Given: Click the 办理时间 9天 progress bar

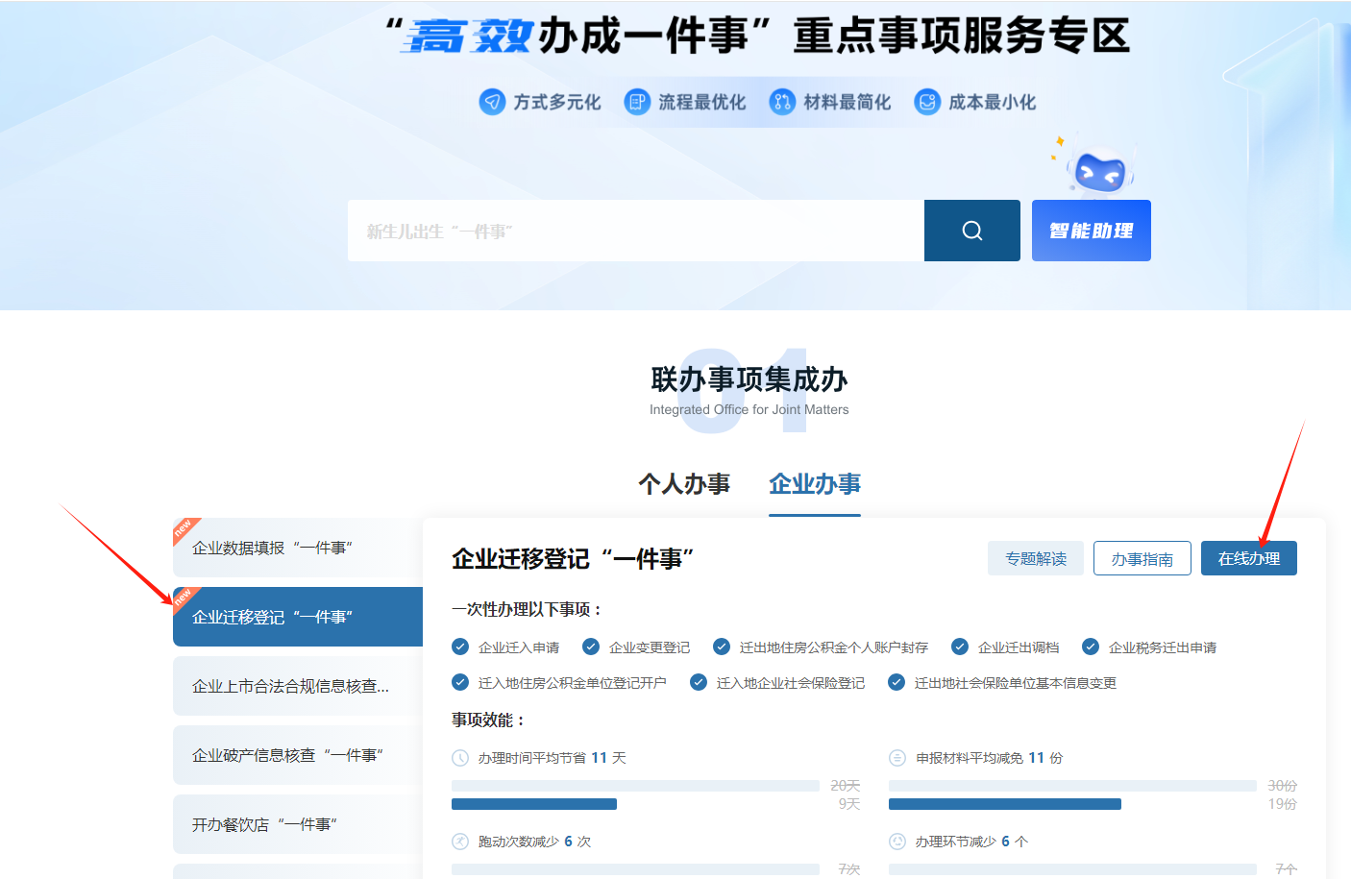Looking at the screenshot, I should tap(534, 804).
